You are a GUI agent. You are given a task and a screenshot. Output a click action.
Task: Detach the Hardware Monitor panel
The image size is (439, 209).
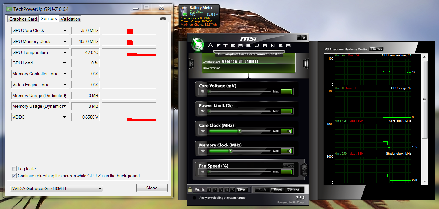[376, 49]
